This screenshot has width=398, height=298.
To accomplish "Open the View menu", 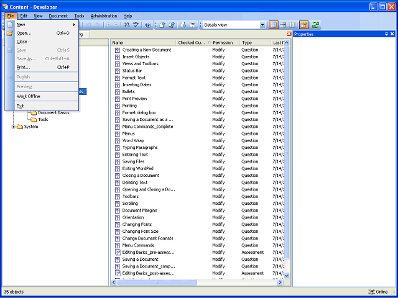I will click(x=39, y=16).
